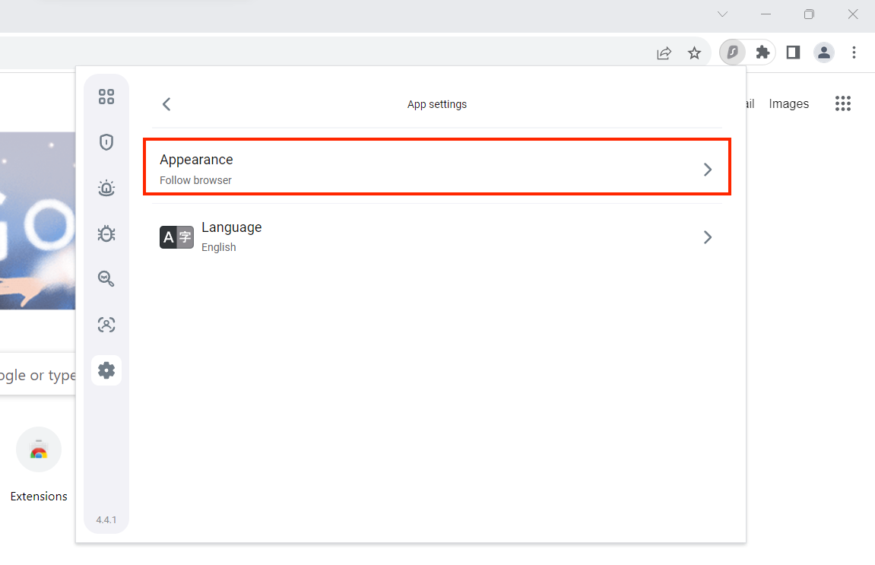Select the Alternative ID person icon
The height and width of the screenshot is (565, 875).
(106, 325)
